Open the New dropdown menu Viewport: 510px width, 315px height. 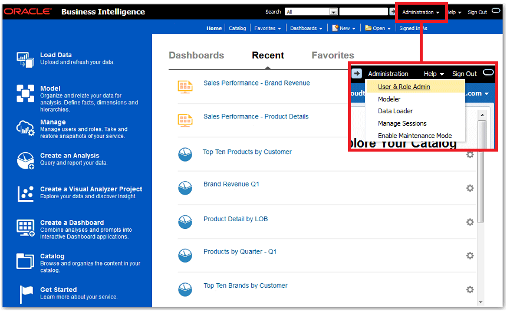(344, 28)
